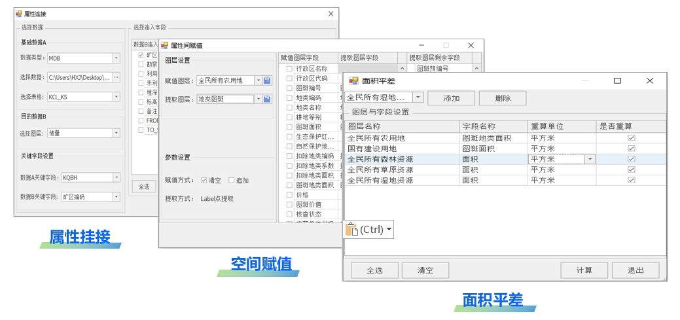Select 图斑预编号 in 提取图层剩余字段 list
The height and width of the screenshot is (320, 680).
[433, 69]
